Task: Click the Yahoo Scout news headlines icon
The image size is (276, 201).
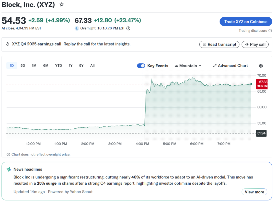Action: [9, 169]
